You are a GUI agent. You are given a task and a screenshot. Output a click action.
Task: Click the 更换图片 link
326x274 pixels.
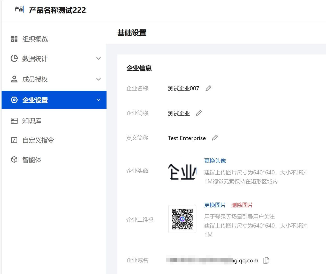(x=215, y=205)
